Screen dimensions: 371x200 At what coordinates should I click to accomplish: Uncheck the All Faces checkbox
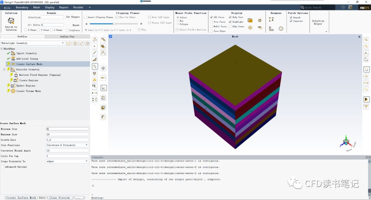click(211, 17)
